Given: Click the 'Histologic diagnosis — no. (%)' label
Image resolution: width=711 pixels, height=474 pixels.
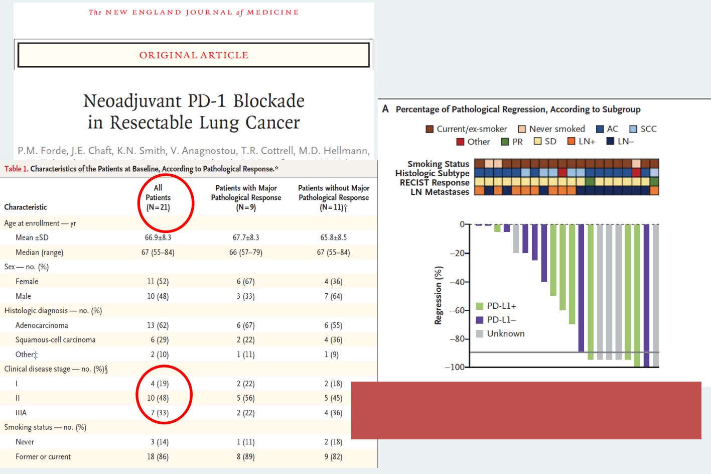Looking at the screenshot, I should pos(53,311).
